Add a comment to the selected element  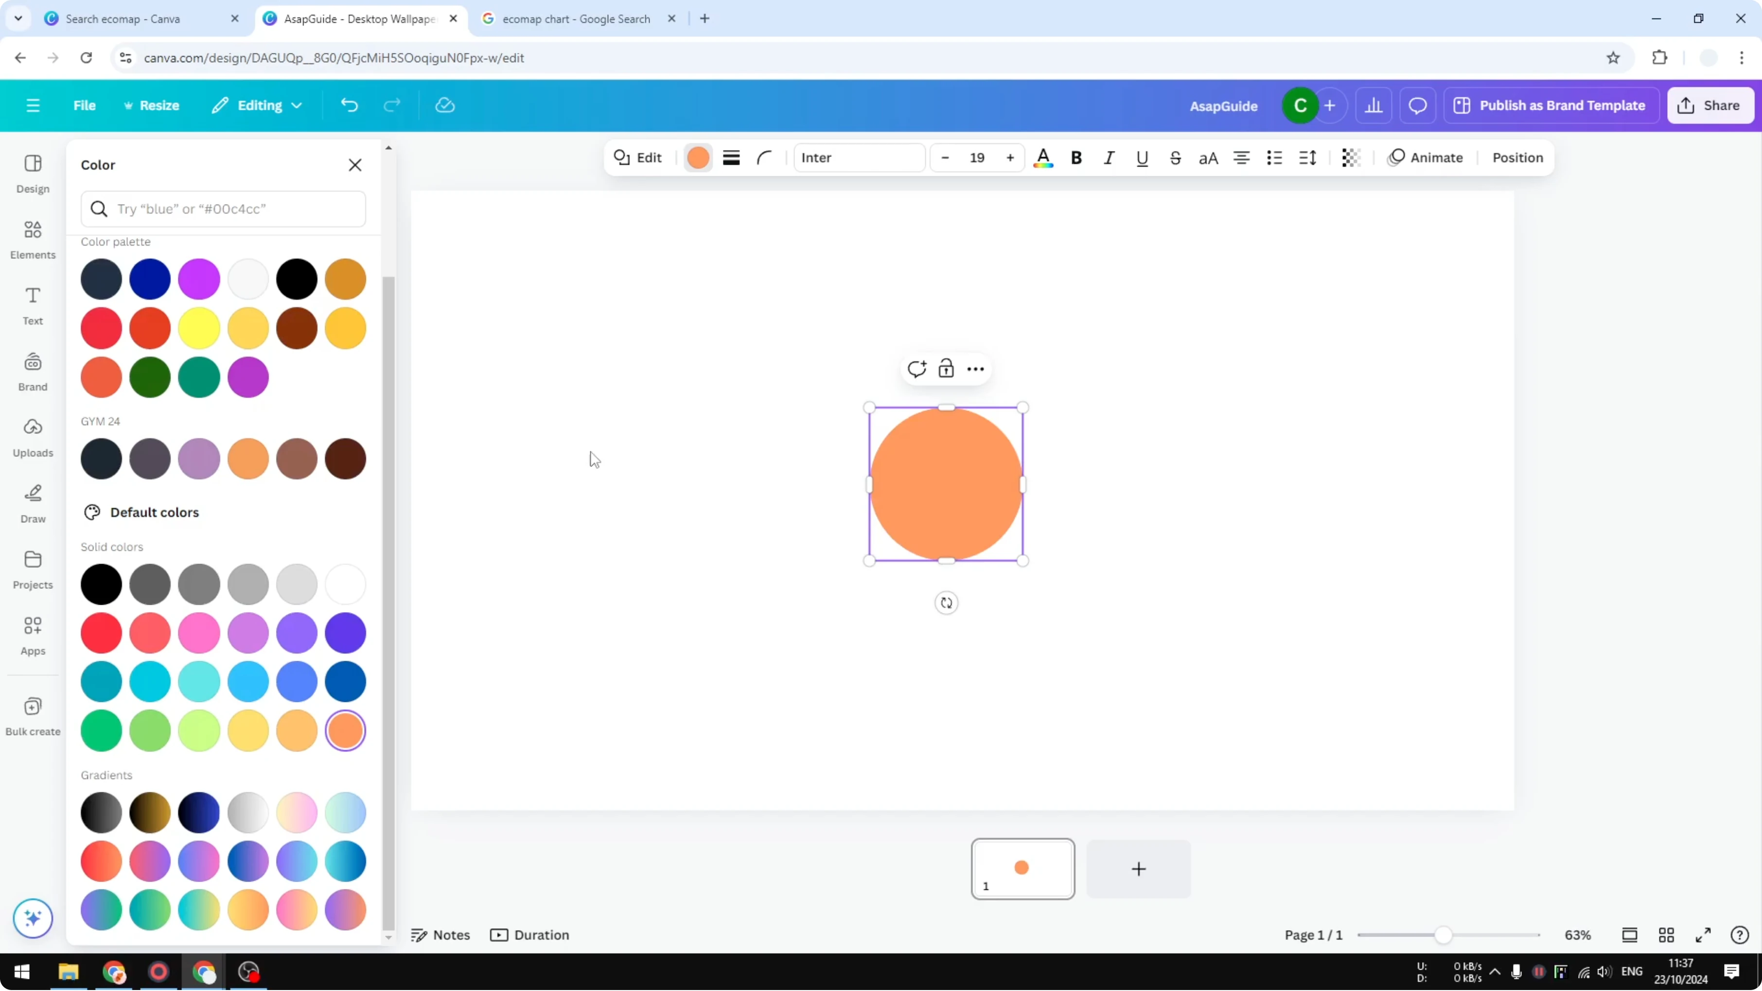click(x=916, y=368)
